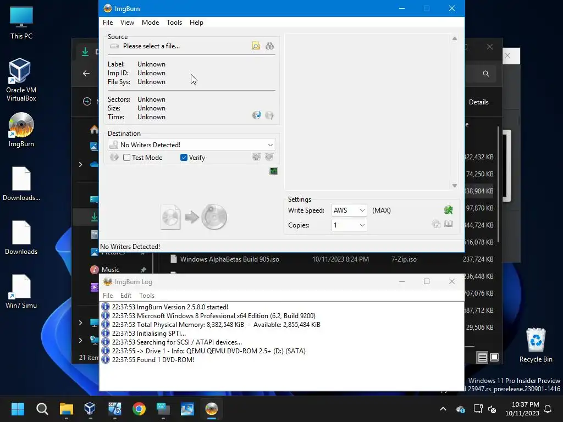Click the green Automatic Write Speed icon
Image resolution: width=563 pixels, height=422 pixels.
(449, 210)
